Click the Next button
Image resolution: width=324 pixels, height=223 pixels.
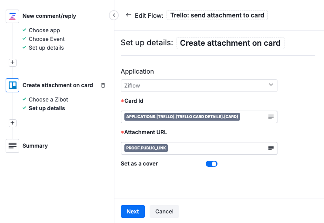coord(133,211)
